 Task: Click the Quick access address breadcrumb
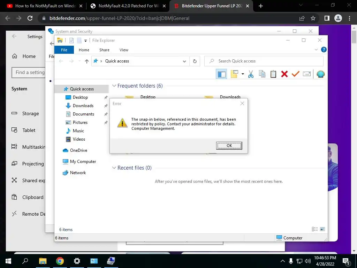coord(117,61)
